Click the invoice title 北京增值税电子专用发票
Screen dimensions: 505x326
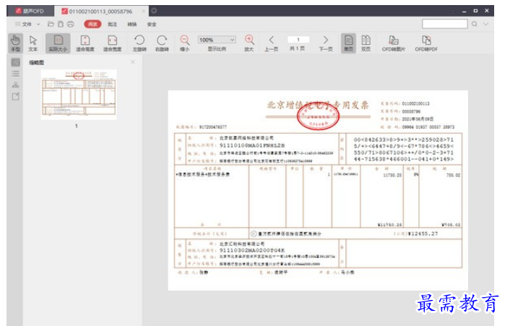318,105
